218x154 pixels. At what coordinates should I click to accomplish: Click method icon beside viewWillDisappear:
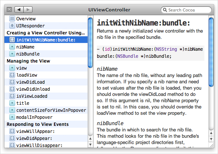coord(12,145)
